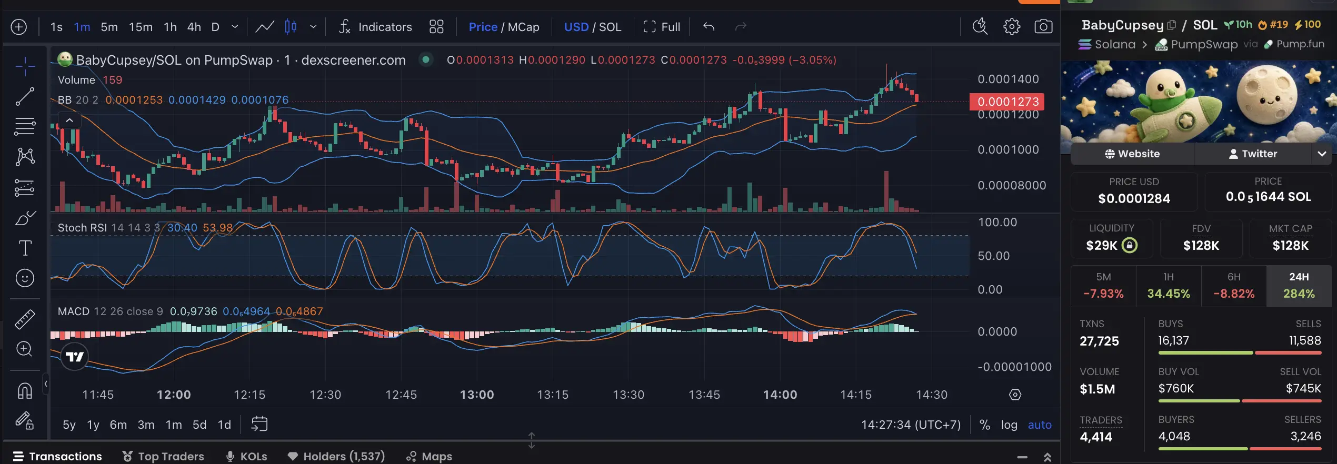Visit the token Website link

pyautogui.click(x=1132, y=154)
